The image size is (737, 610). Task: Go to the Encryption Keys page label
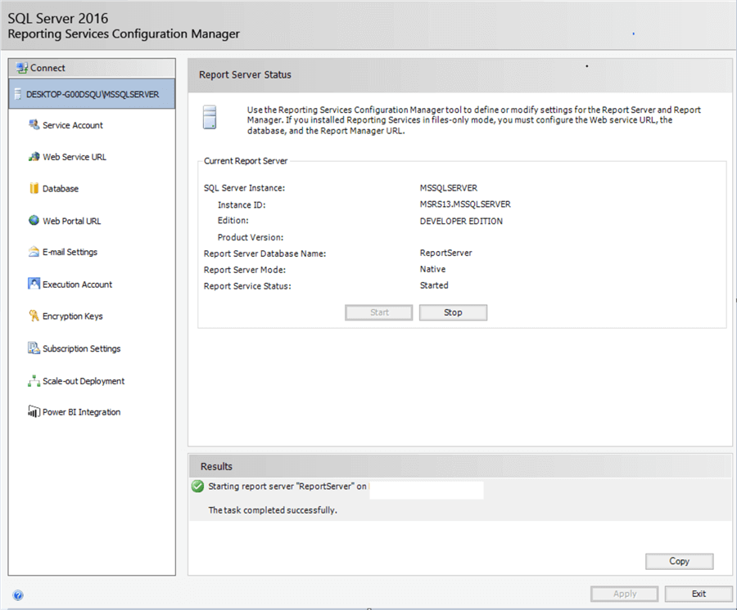pyautogui.click(x=73, y=316)
